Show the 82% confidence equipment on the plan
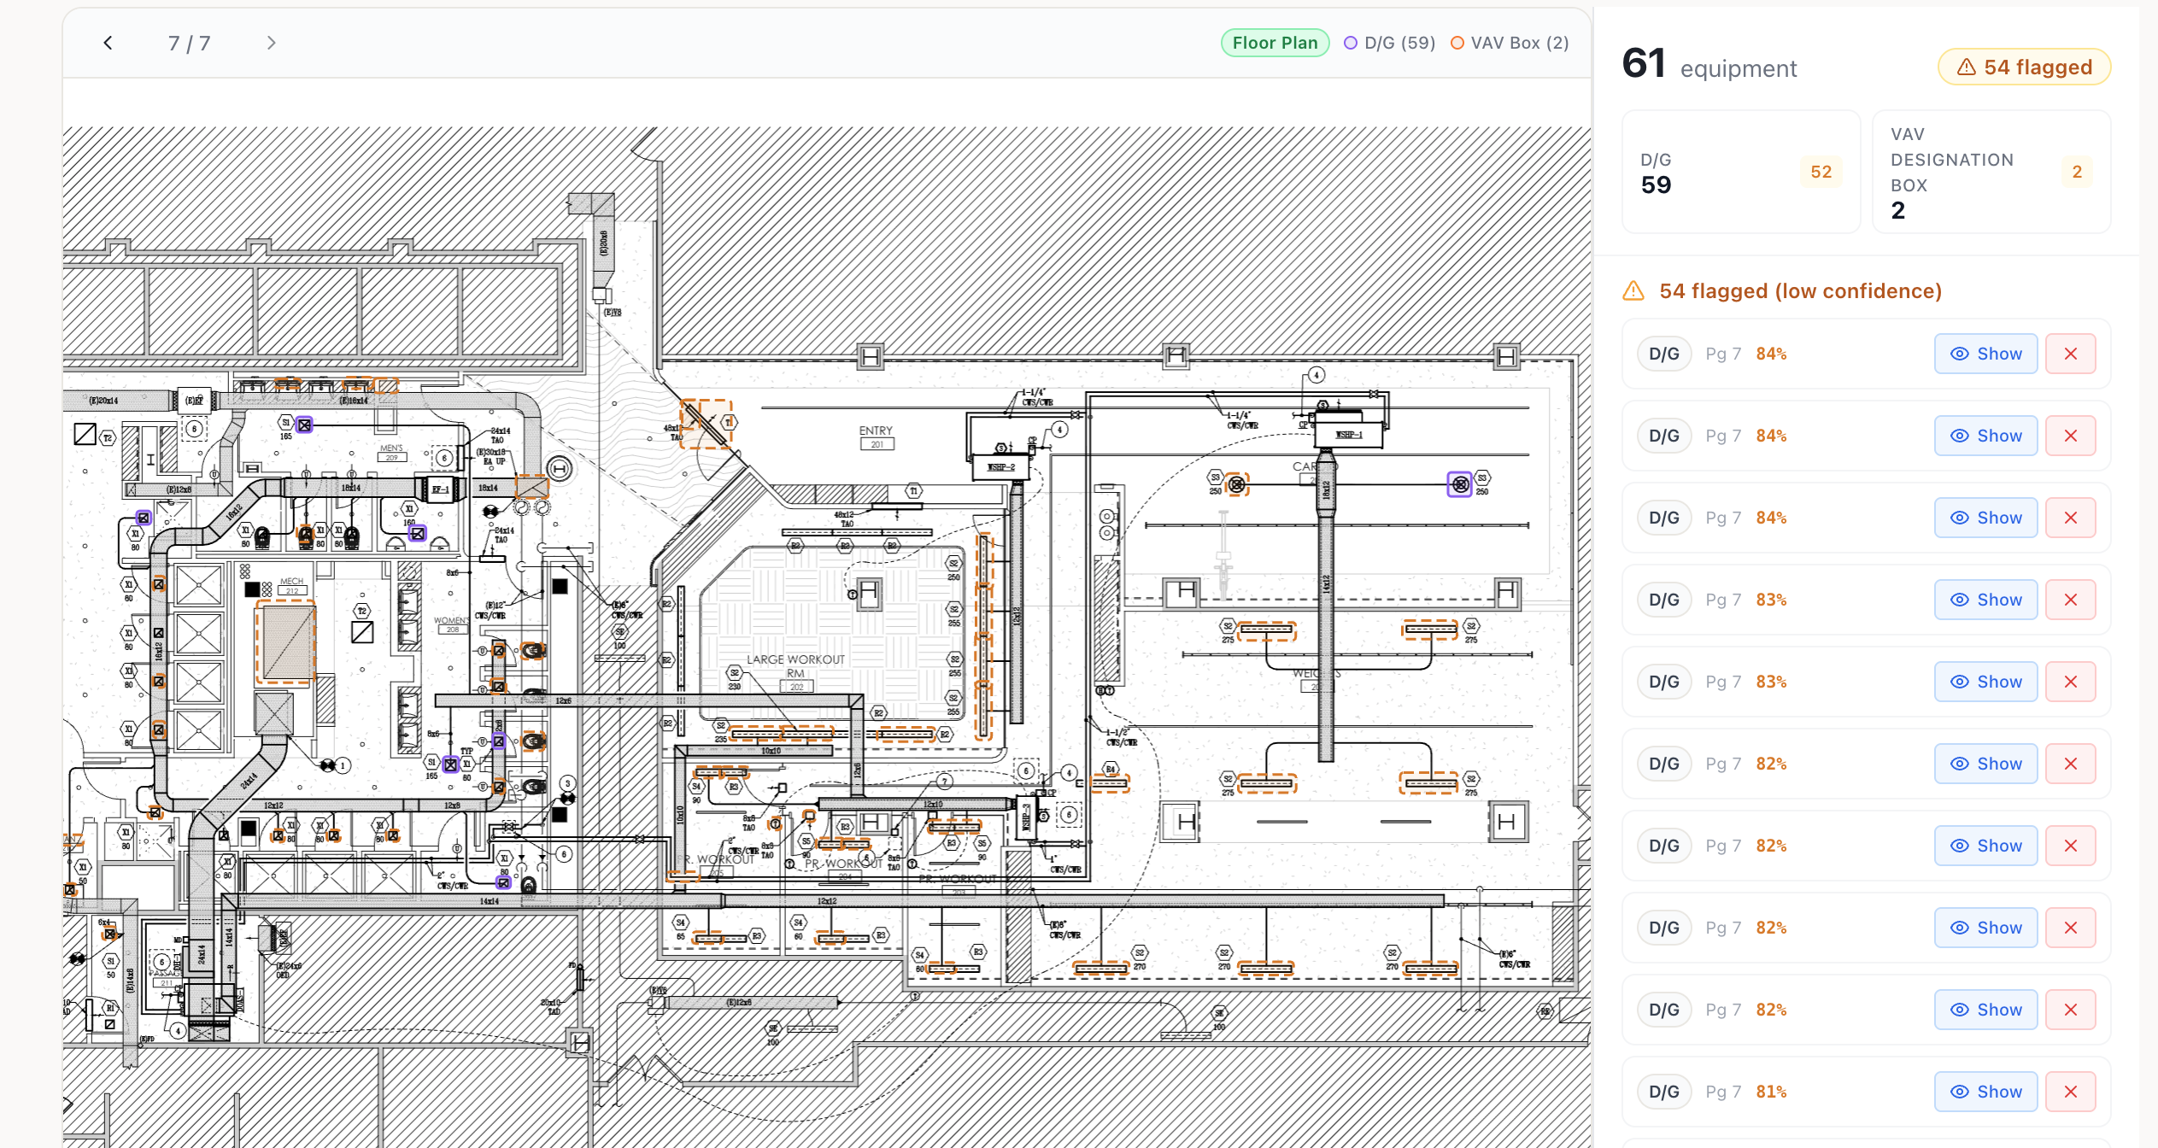This screenshot has height=1148, width=2158. 1985,763
